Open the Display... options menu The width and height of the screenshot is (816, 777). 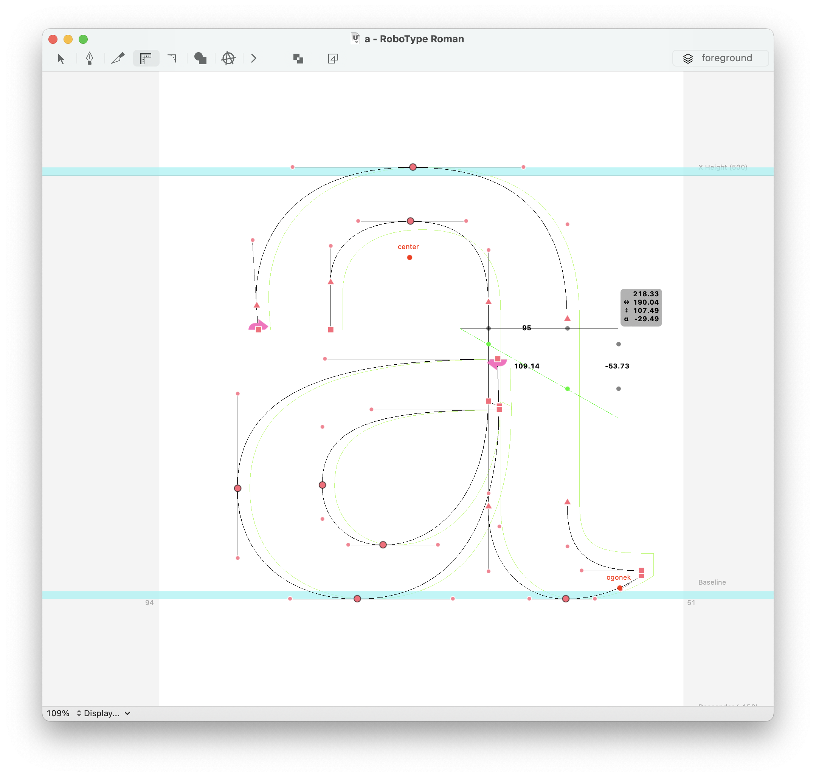tap(107, 713)
